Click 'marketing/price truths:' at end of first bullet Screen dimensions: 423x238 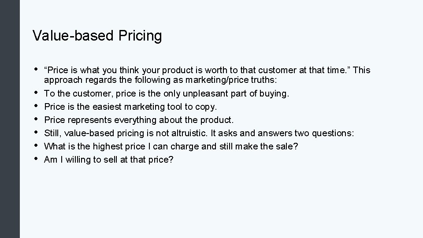(x=231, y=80)
